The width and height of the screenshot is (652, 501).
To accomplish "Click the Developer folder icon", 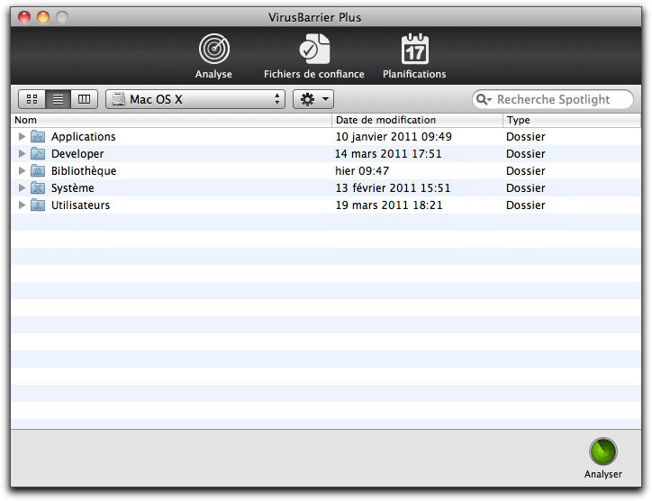I will point(38,153).
